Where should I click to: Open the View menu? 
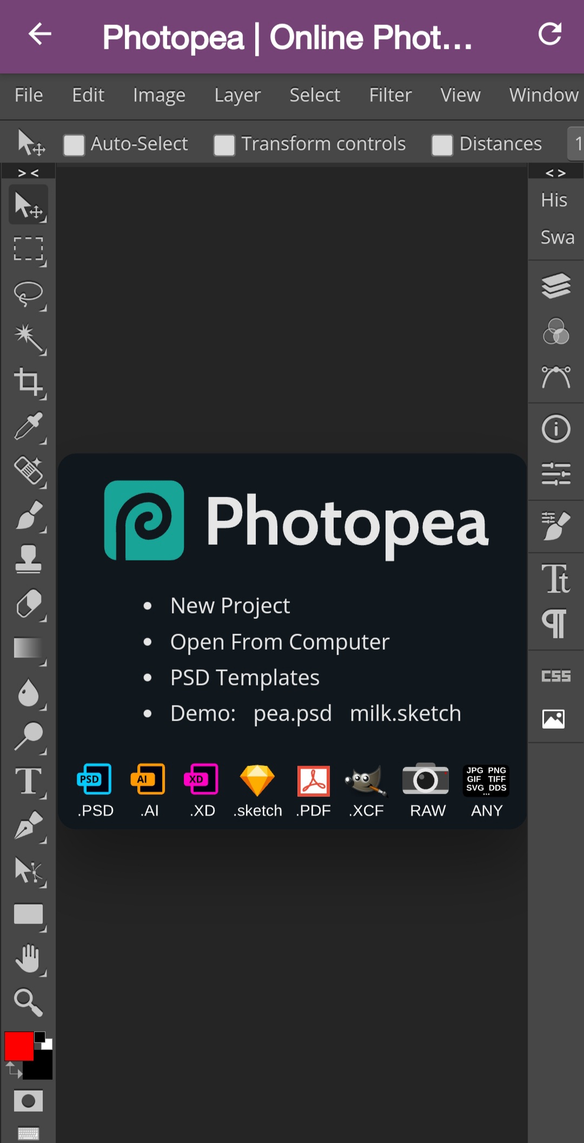point(460,95)
